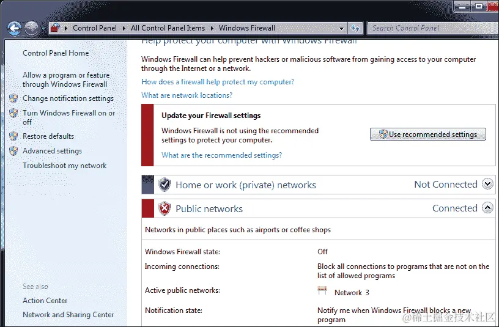Collapse the Public networks section
This screenshot has height=327, width=499.
(487, 208)
